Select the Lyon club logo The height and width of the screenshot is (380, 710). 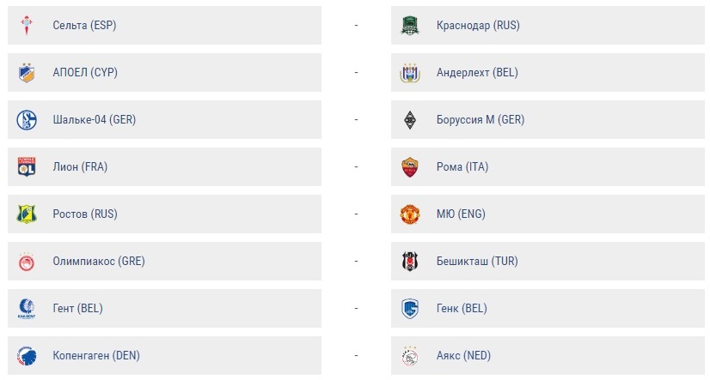[x=27, y=167]
